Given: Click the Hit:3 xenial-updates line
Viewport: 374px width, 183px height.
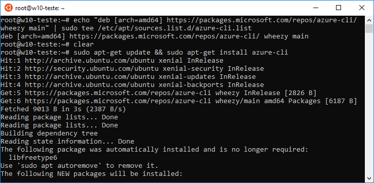Looking at the screenshot, I should point(128,77).
